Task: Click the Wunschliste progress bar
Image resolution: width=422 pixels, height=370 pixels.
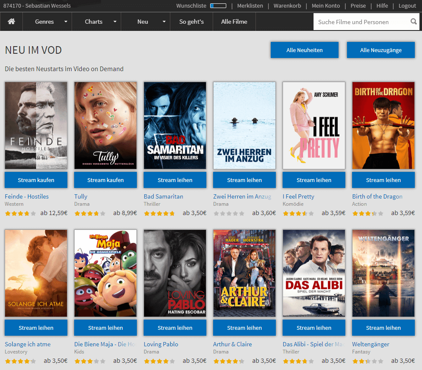Action: 218,6
